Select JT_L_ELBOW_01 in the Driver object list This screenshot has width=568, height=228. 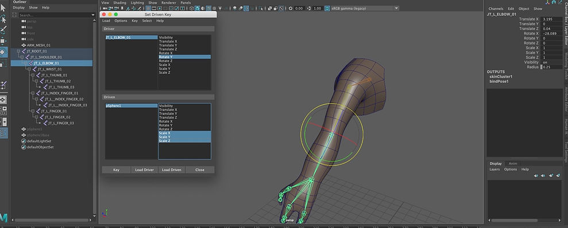132,37
